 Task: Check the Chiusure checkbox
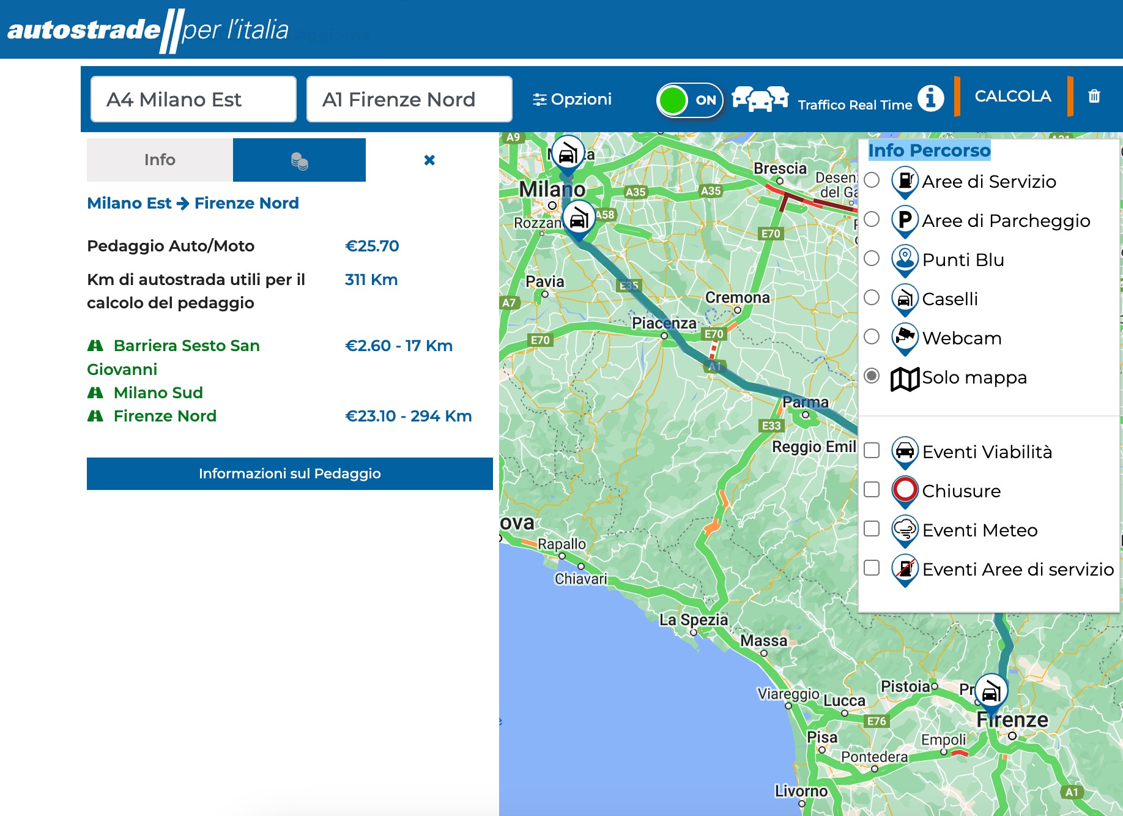click(x=872, y=490)
